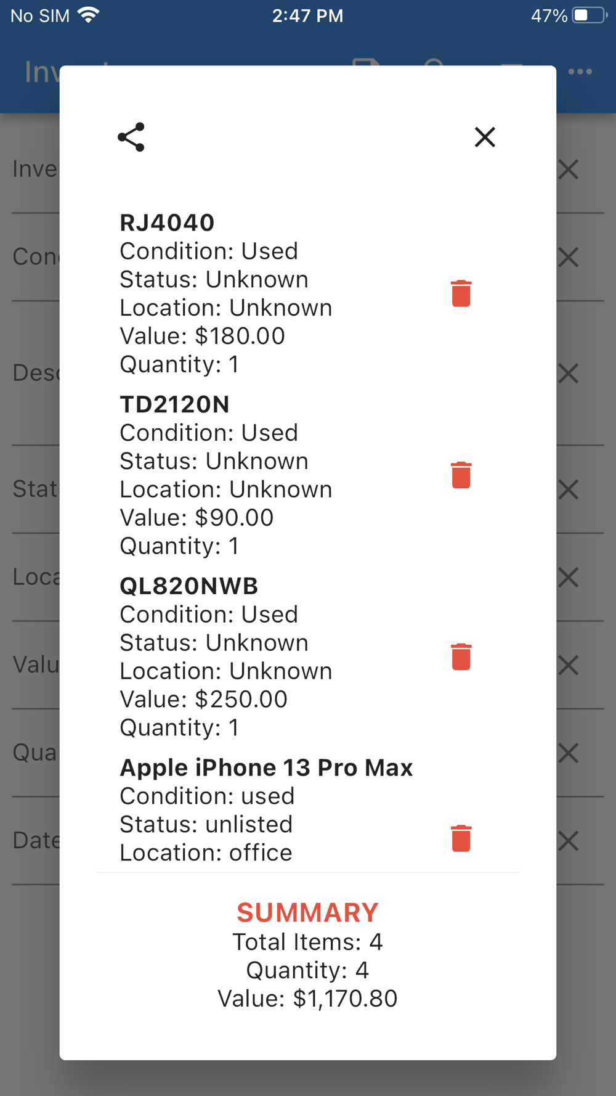
Task: Delete the RJ4040 item
Action: pyautogui.click(x=461, y=293)
